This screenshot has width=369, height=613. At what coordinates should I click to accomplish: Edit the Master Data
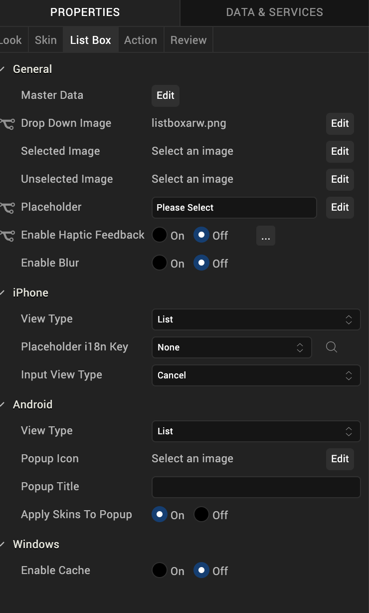click(166, 96)
